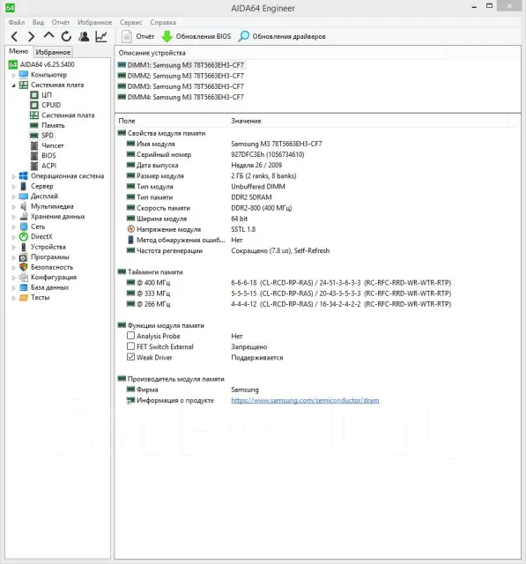526x564 pixels.
Task: Select the DIMM1 Samsung device row
Action: point(181,65)
